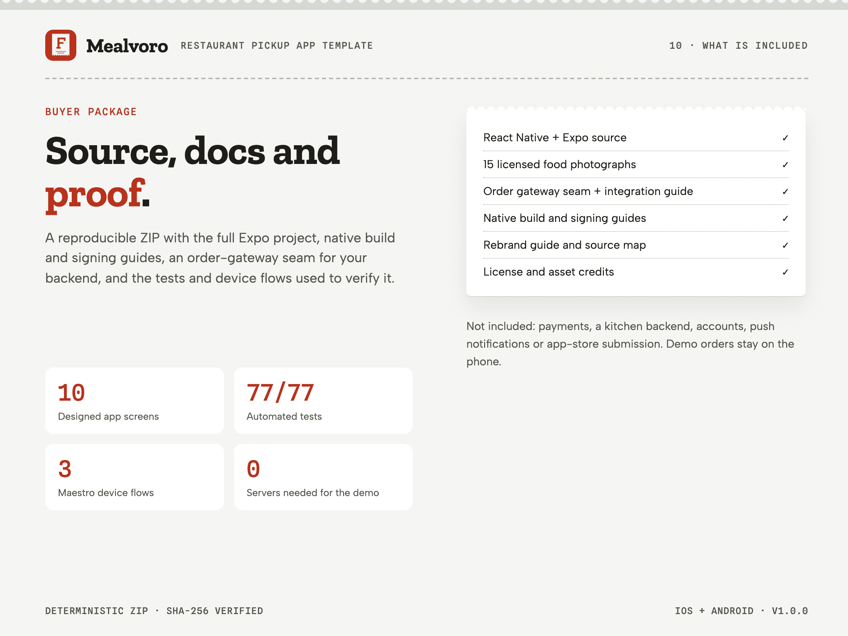The image size is (848, 636).
Task: Click the '77/77' stat number
Action: [280, 393]
